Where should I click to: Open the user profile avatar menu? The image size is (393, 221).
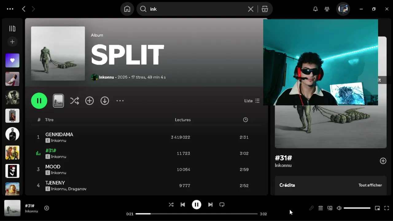[343, 9]
